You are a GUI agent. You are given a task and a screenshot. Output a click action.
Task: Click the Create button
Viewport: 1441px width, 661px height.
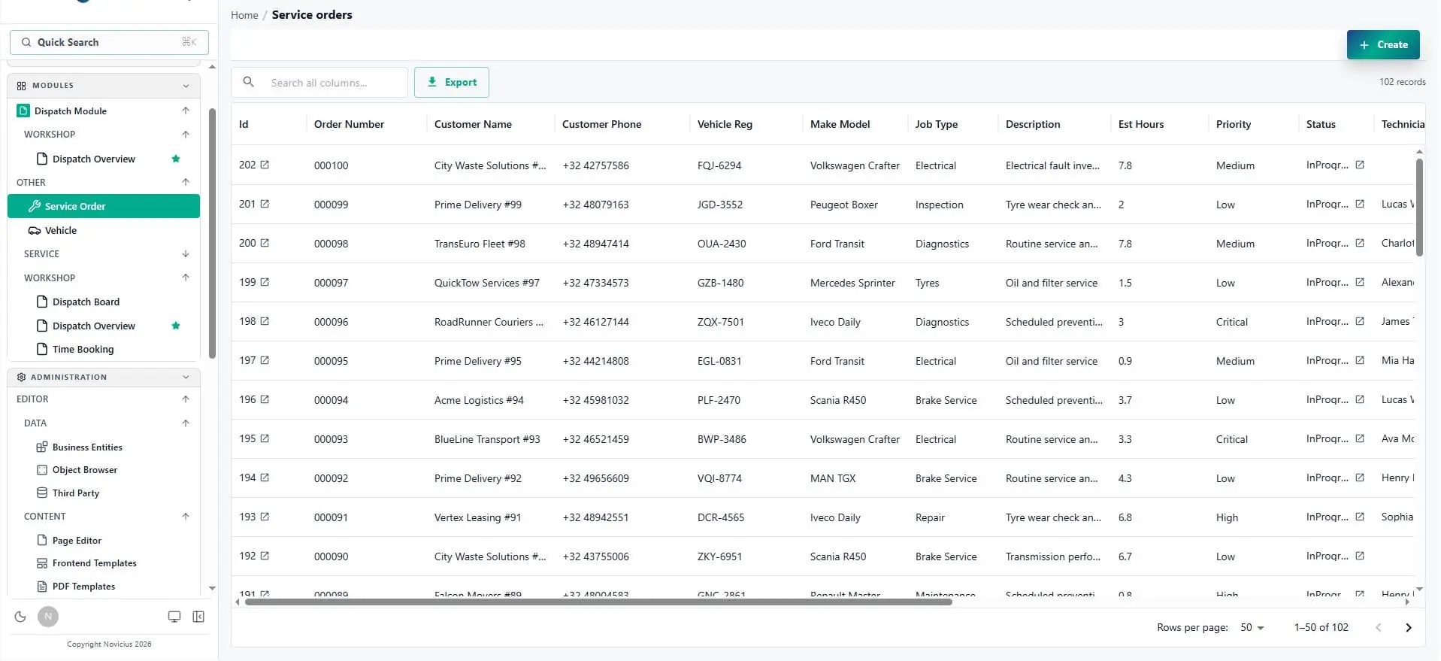coord(1383,44)
